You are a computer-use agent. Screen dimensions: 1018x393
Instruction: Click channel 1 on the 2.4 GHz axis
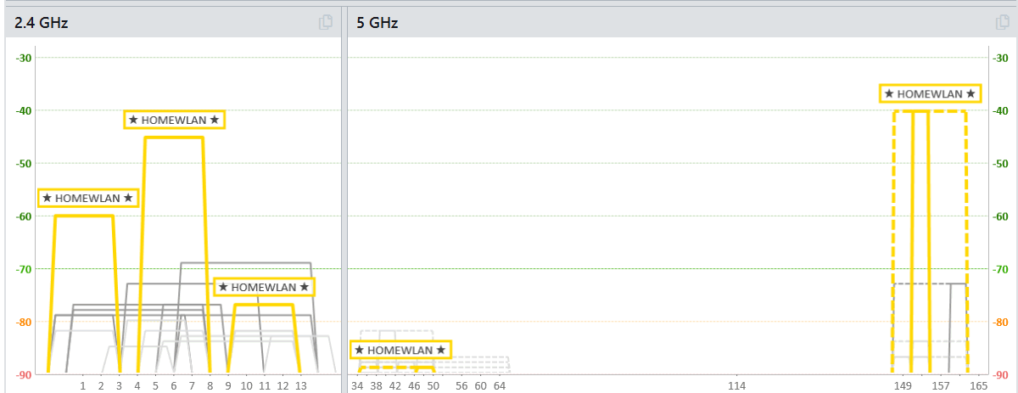click(83, 385)
